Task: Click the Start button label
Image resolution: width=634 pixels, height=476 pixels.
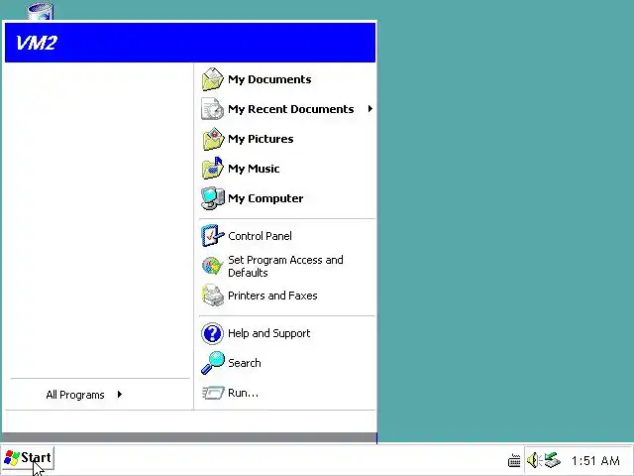Action: tap(36, 458)
